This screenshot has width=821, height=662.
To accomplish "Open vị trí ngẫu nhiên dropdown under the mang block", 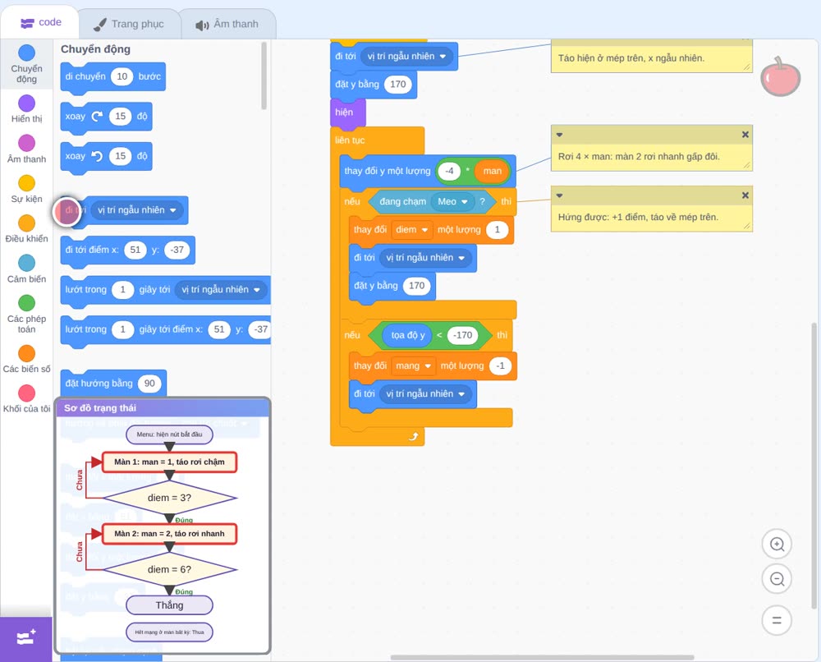I will tap(424, 394).
